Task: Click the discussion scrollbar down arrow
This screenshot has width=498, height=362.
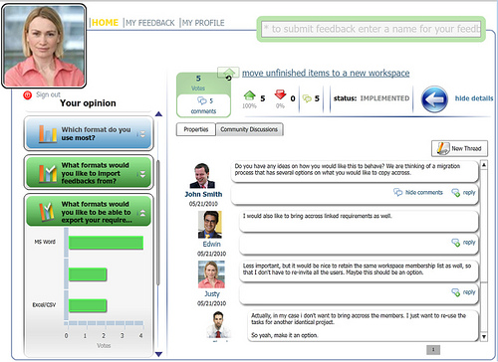Action: [x=484, y=337]
